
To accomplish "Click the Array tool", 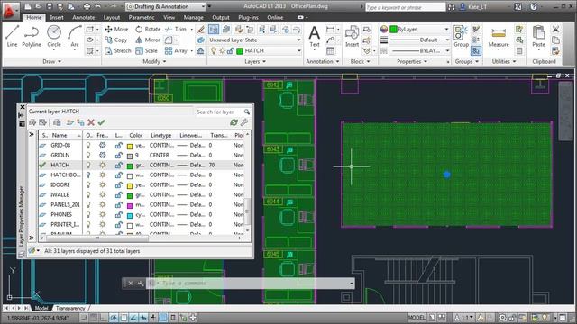I will point(176,50).
